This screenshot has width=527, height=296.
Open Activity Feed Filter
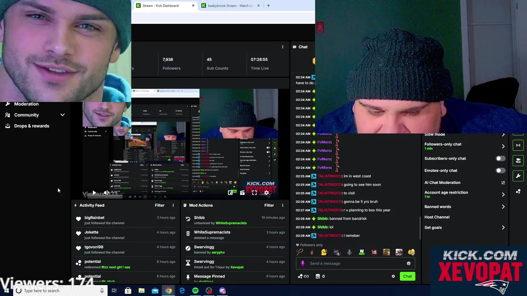pyautogui.click(x=159, y=205)
